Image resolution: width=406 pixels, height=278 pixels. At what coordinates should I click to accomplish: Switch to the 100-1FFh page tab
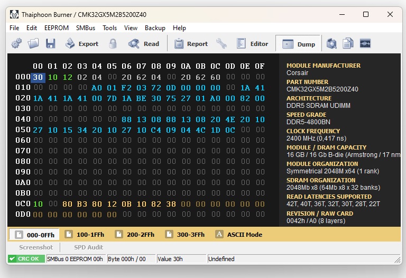pos(85,235)
